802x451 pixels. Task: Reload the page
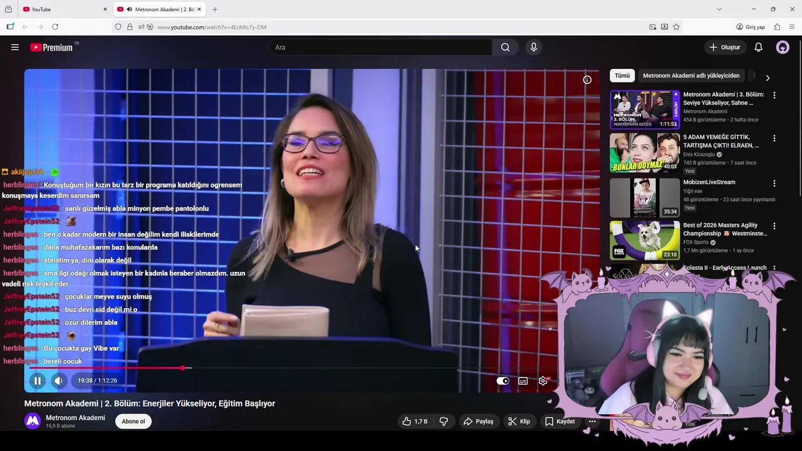(x=55, y=27)
